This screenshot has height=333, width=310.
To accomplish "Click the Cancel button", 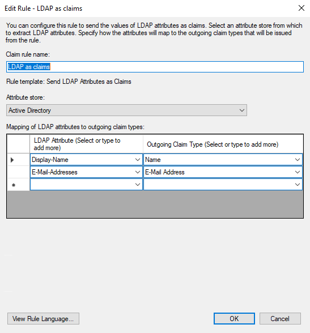I will pyautogui.click(x=280, y=318).
